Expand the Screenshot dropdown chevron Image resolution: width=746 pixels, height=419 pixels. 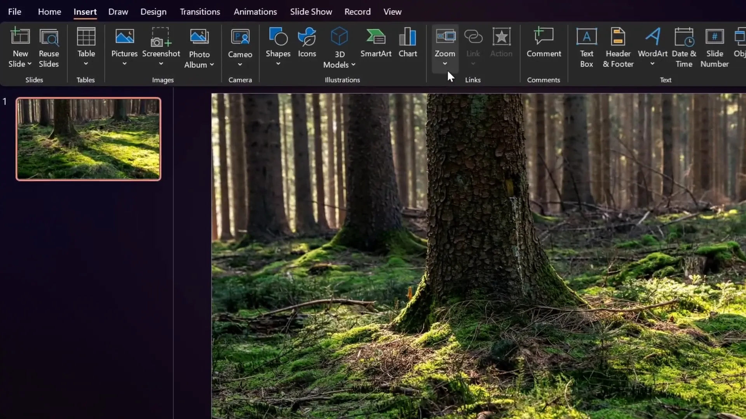tap(161, 64)
